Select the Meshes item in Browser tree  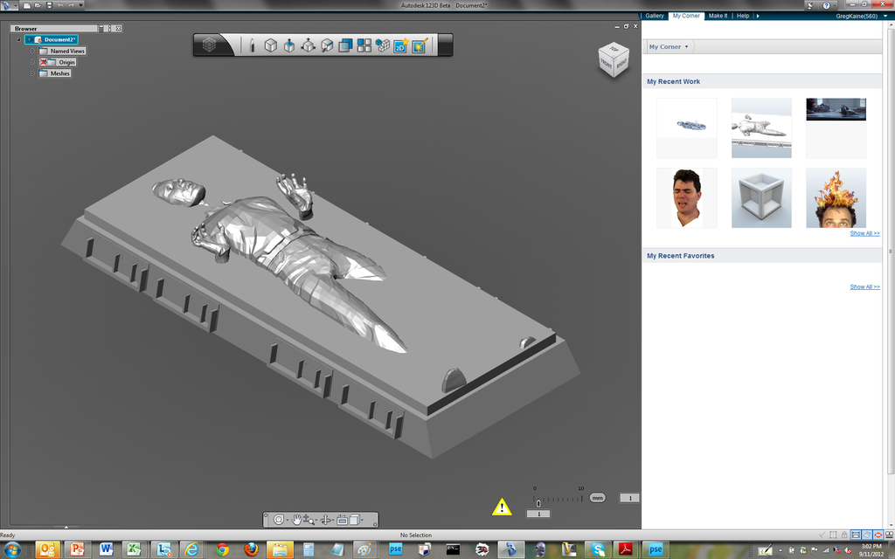[55, 73]
